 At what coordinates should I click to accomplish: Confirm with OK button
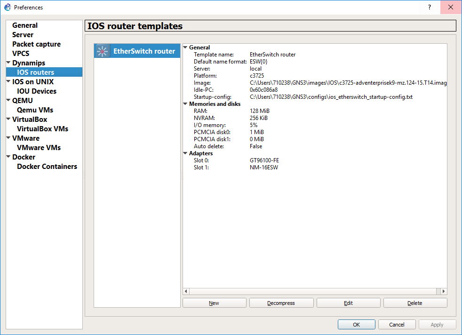(x=356, y=324)
